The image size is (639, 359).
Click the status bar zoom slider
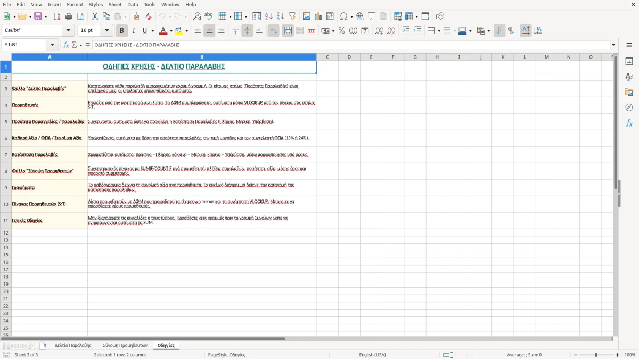click(596, 355)
